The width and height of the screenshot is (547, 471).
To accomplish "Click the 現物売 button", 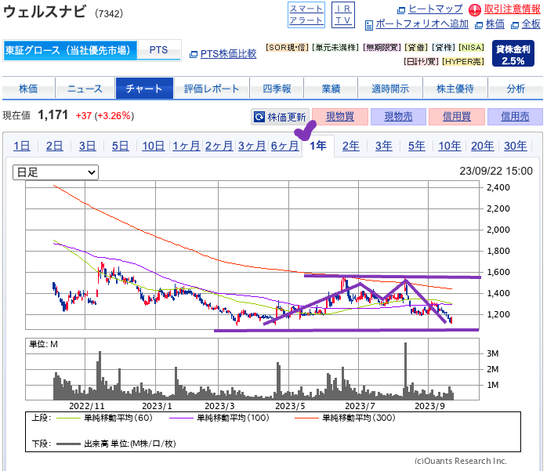I will coord(398,117).
